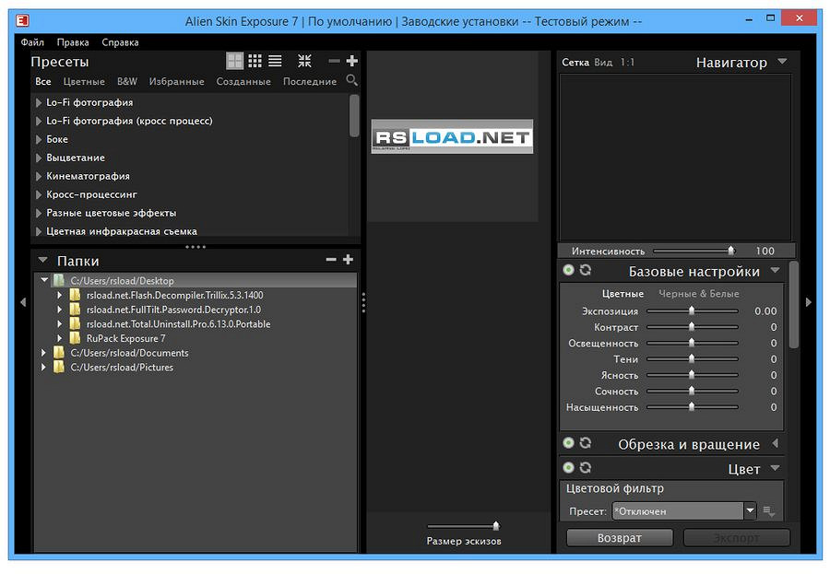Click the Возврат button
This screenshot has height=574, width=830.
click(620, 537)
